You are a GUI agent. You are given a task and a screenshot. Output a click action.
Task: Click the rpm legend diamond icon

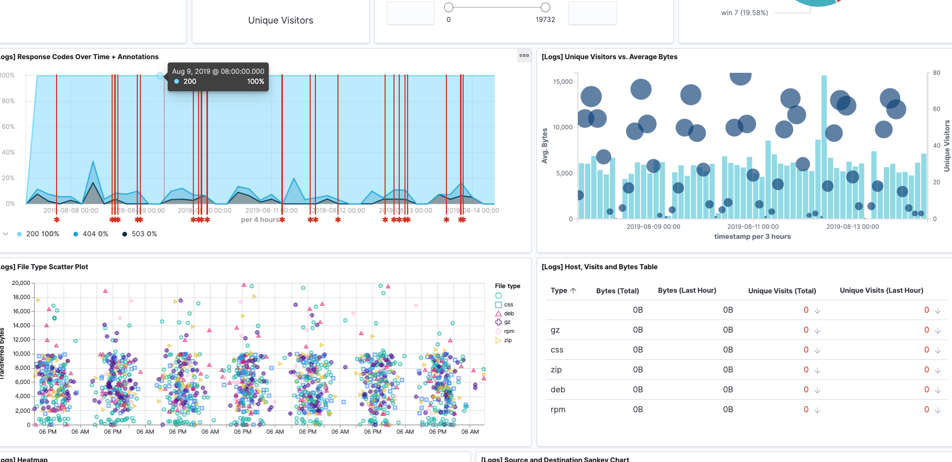coord(498,331)
